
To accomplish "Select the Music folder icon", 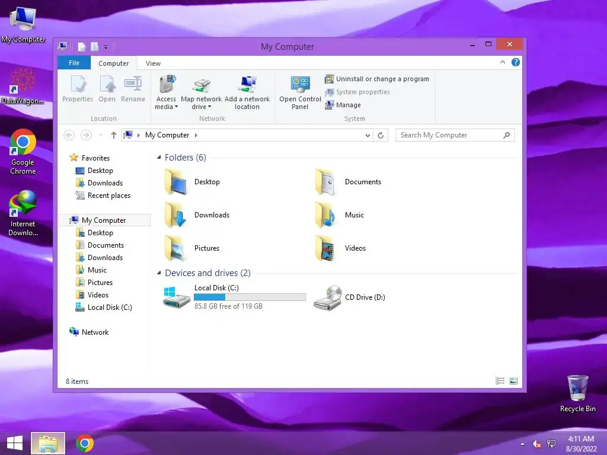I will click(x=325, y=215).
